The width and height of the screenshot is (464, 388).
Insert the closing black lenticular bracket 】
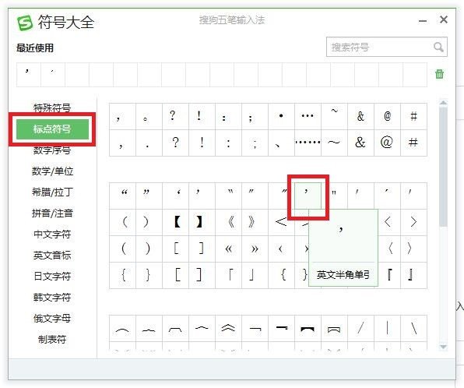(x=202, y=222)
